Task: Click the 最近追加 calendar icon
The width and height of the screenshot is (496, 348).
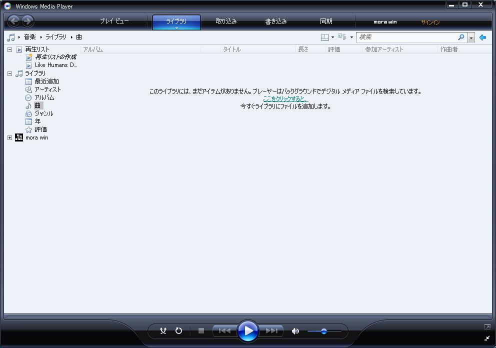Action: tap(28, 81)
